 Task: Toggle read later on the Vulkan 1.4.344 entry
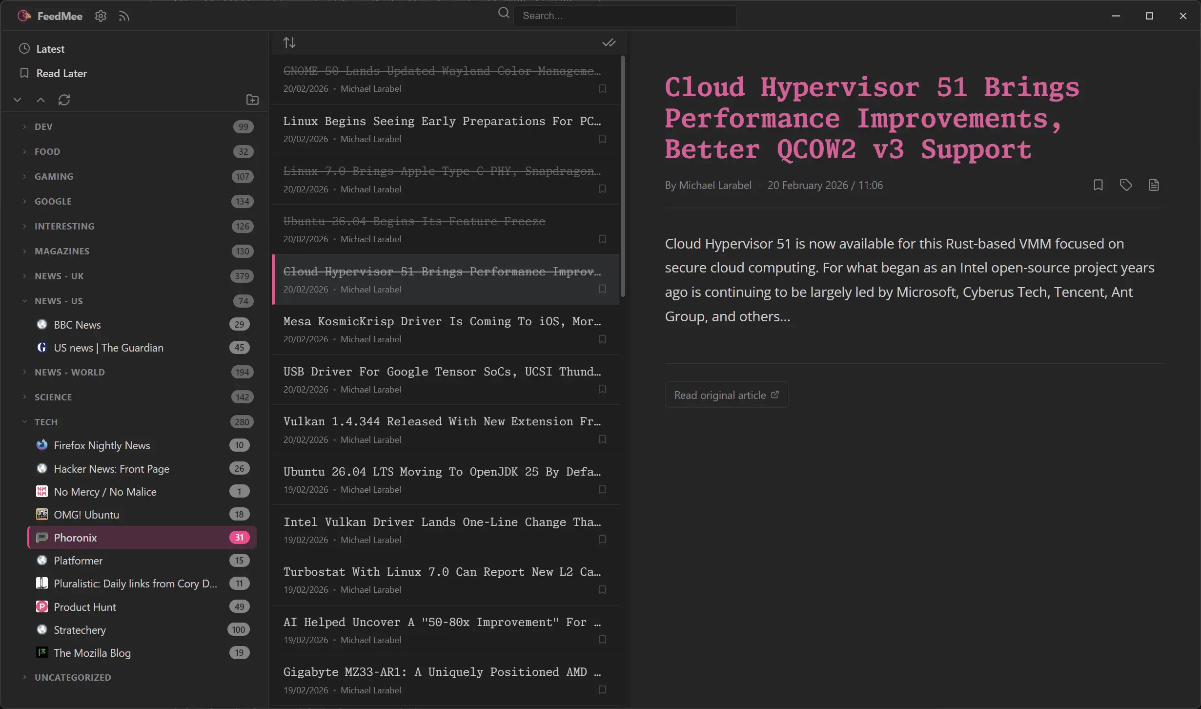(602, 439)
